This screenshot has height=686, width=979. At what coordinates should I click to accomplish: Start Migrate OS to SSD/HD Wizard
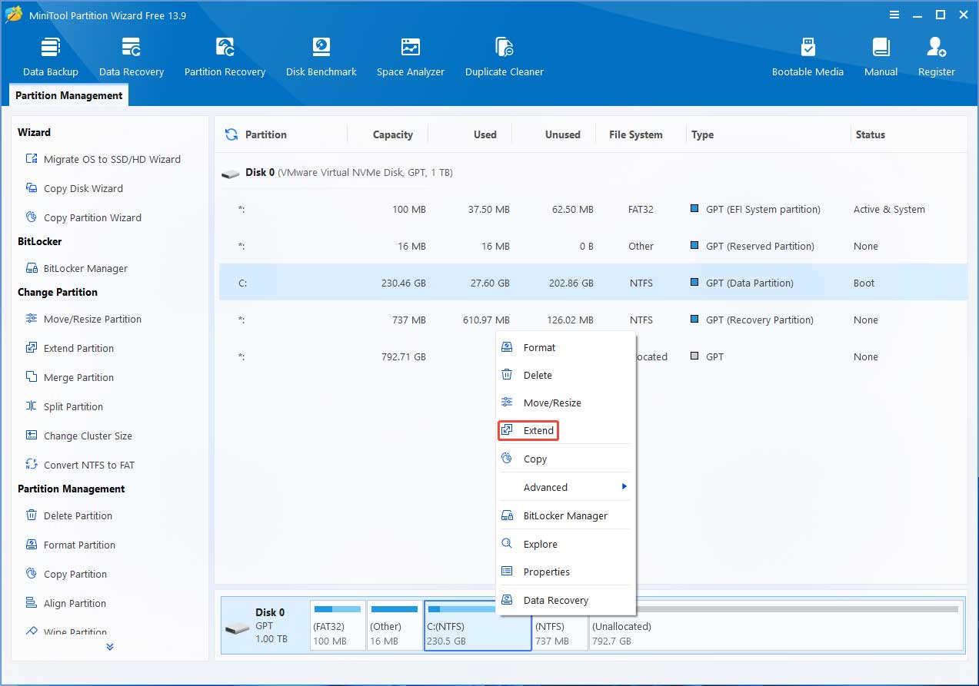click(x=103, y=159)
